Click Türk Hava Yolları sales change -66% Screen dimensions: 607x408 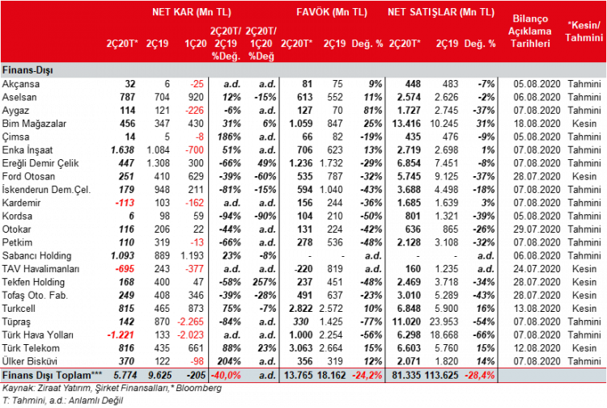[483, 335]
